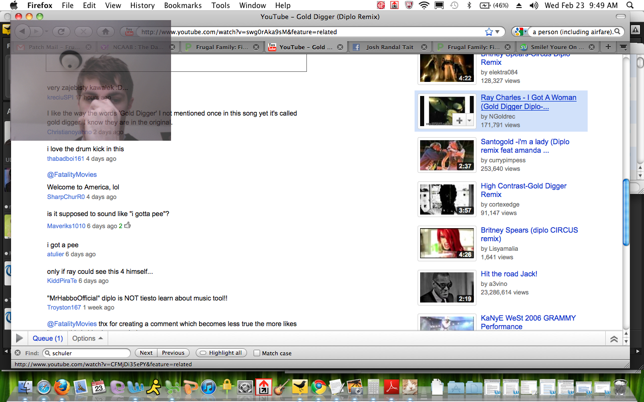
Task: Click the bookmark star in the address bar
Action: point(489,32)
